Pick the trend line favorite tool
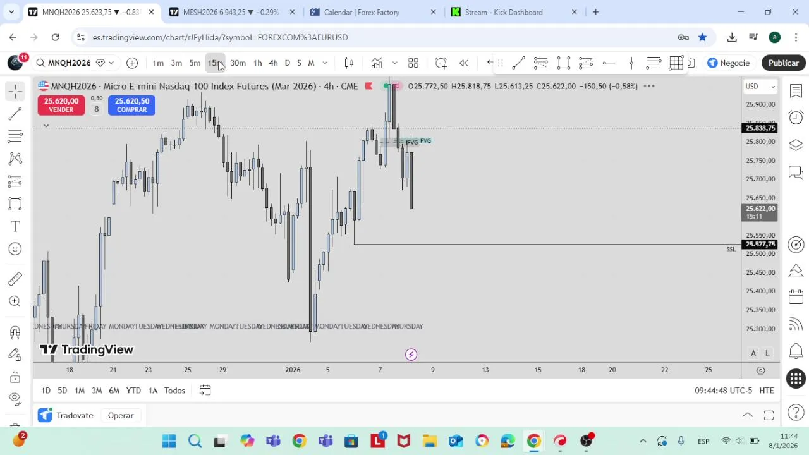The height and width of the screenshot is (455, 809). click(x=518, y=63)
